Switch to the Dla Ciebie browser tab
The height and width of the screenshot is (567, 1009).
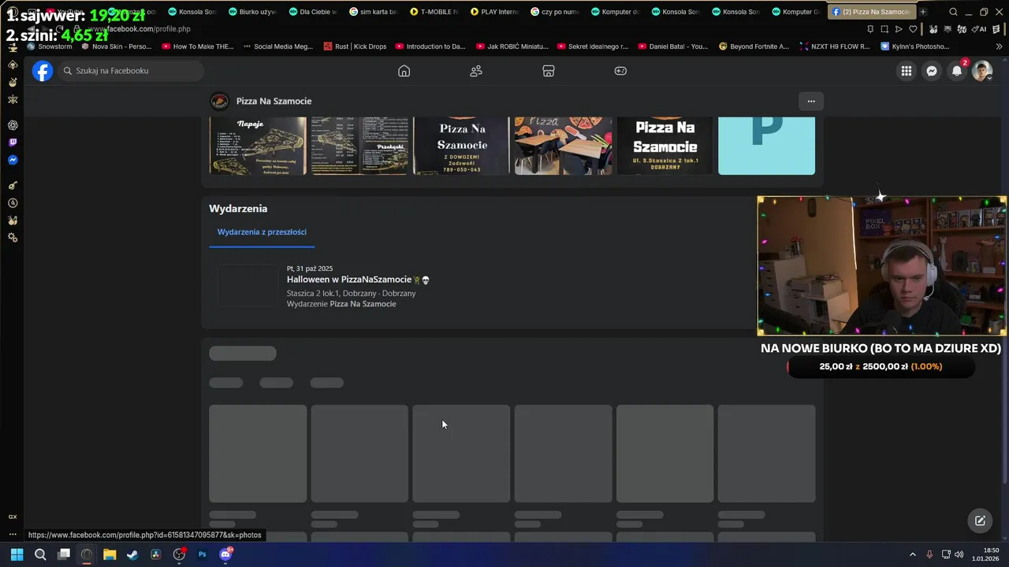click(x=312, y=12)
